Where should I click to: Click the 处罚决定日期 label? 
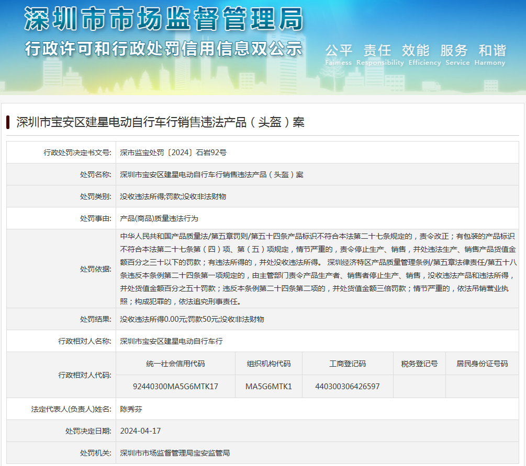88,431
